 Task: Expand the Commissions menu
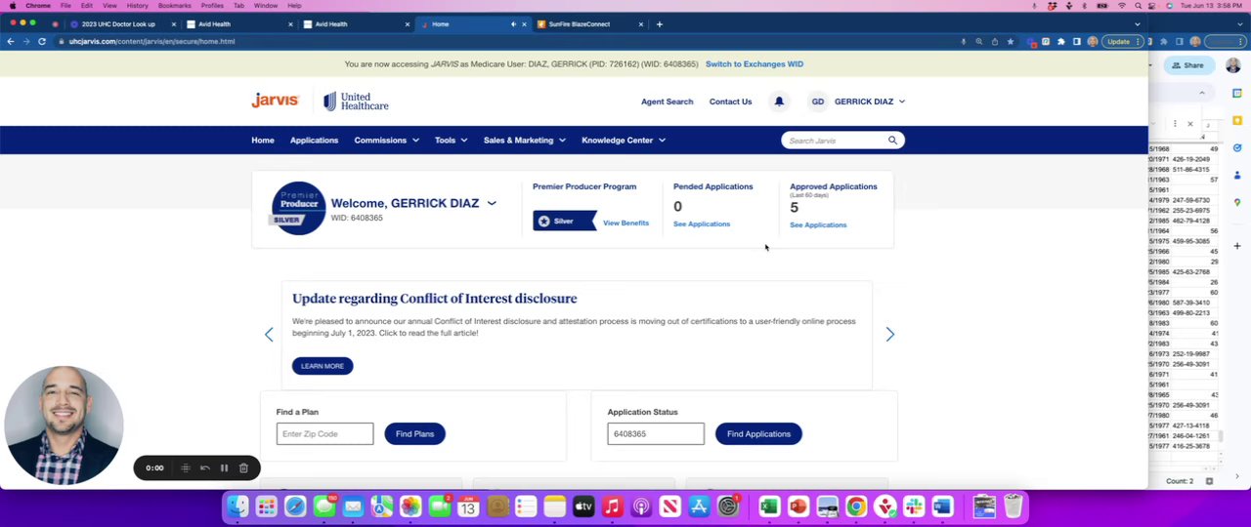point(386,141)
